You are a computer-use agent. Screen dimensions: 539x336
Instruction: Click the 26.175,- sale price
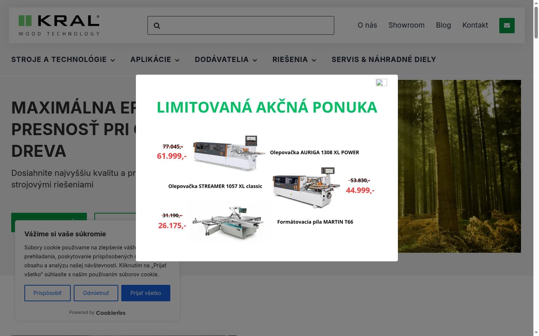pyautogui.click(x=172, y=225)
